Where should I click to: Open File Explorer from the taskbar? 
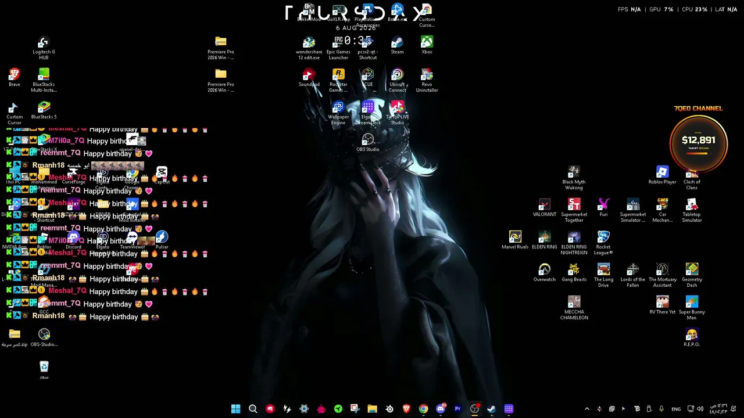click(372, 409)
